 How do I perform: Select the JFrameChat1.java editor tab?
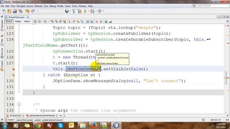(16, 17)
